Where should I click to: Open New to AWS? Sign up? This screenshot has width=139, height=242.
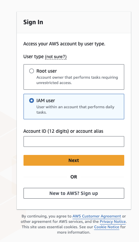(74, 193)
